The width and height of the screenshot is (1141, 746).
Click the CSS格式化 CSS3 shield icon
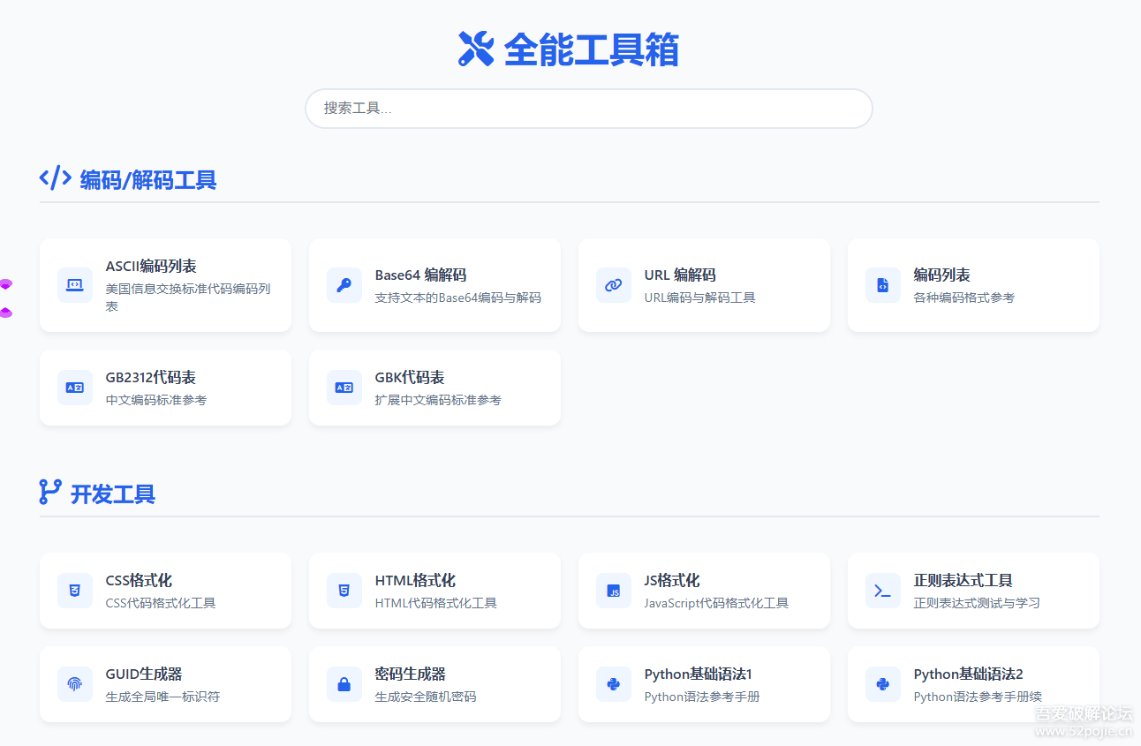click(75, 591)
